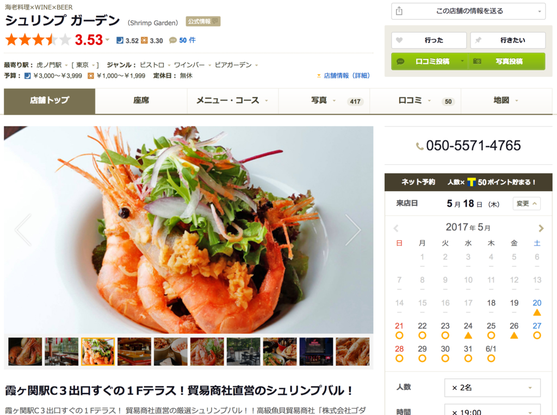Image resolution: width=557 pixels, height=415 pixels.
Task: Expand the rating dropdown beside 3.53
Action: pos(107,40)
